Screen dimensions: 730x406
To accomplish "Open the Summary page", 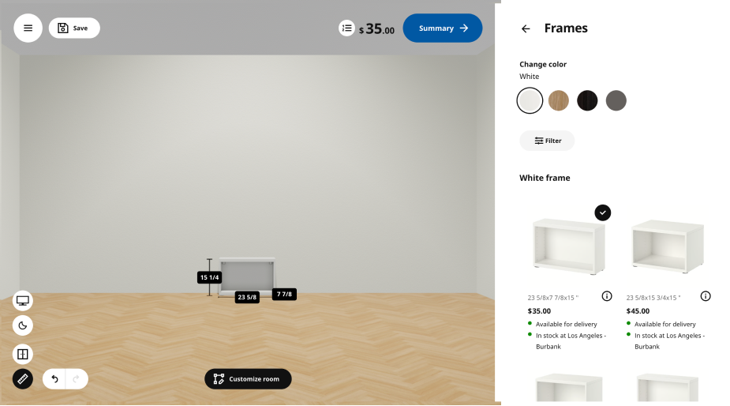I will [x=442, y=28].
